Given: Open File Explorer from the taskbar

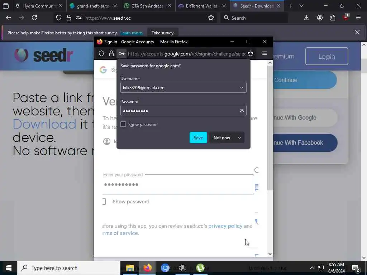Looking at the screenshot, I should [130, 268].
